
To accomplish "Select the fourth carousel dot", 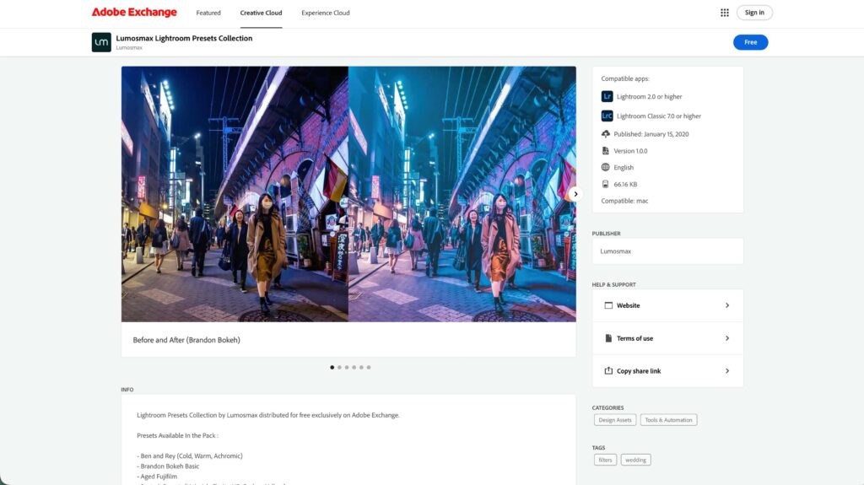I will point(354,367).
